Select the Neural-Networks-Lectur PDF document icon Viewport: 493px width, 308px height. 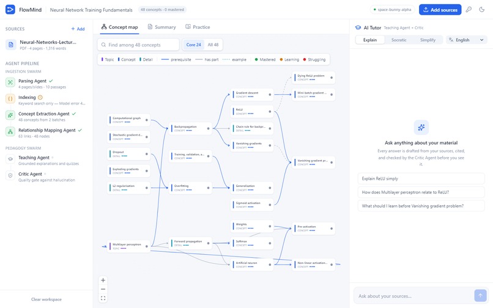click(11, 45)
